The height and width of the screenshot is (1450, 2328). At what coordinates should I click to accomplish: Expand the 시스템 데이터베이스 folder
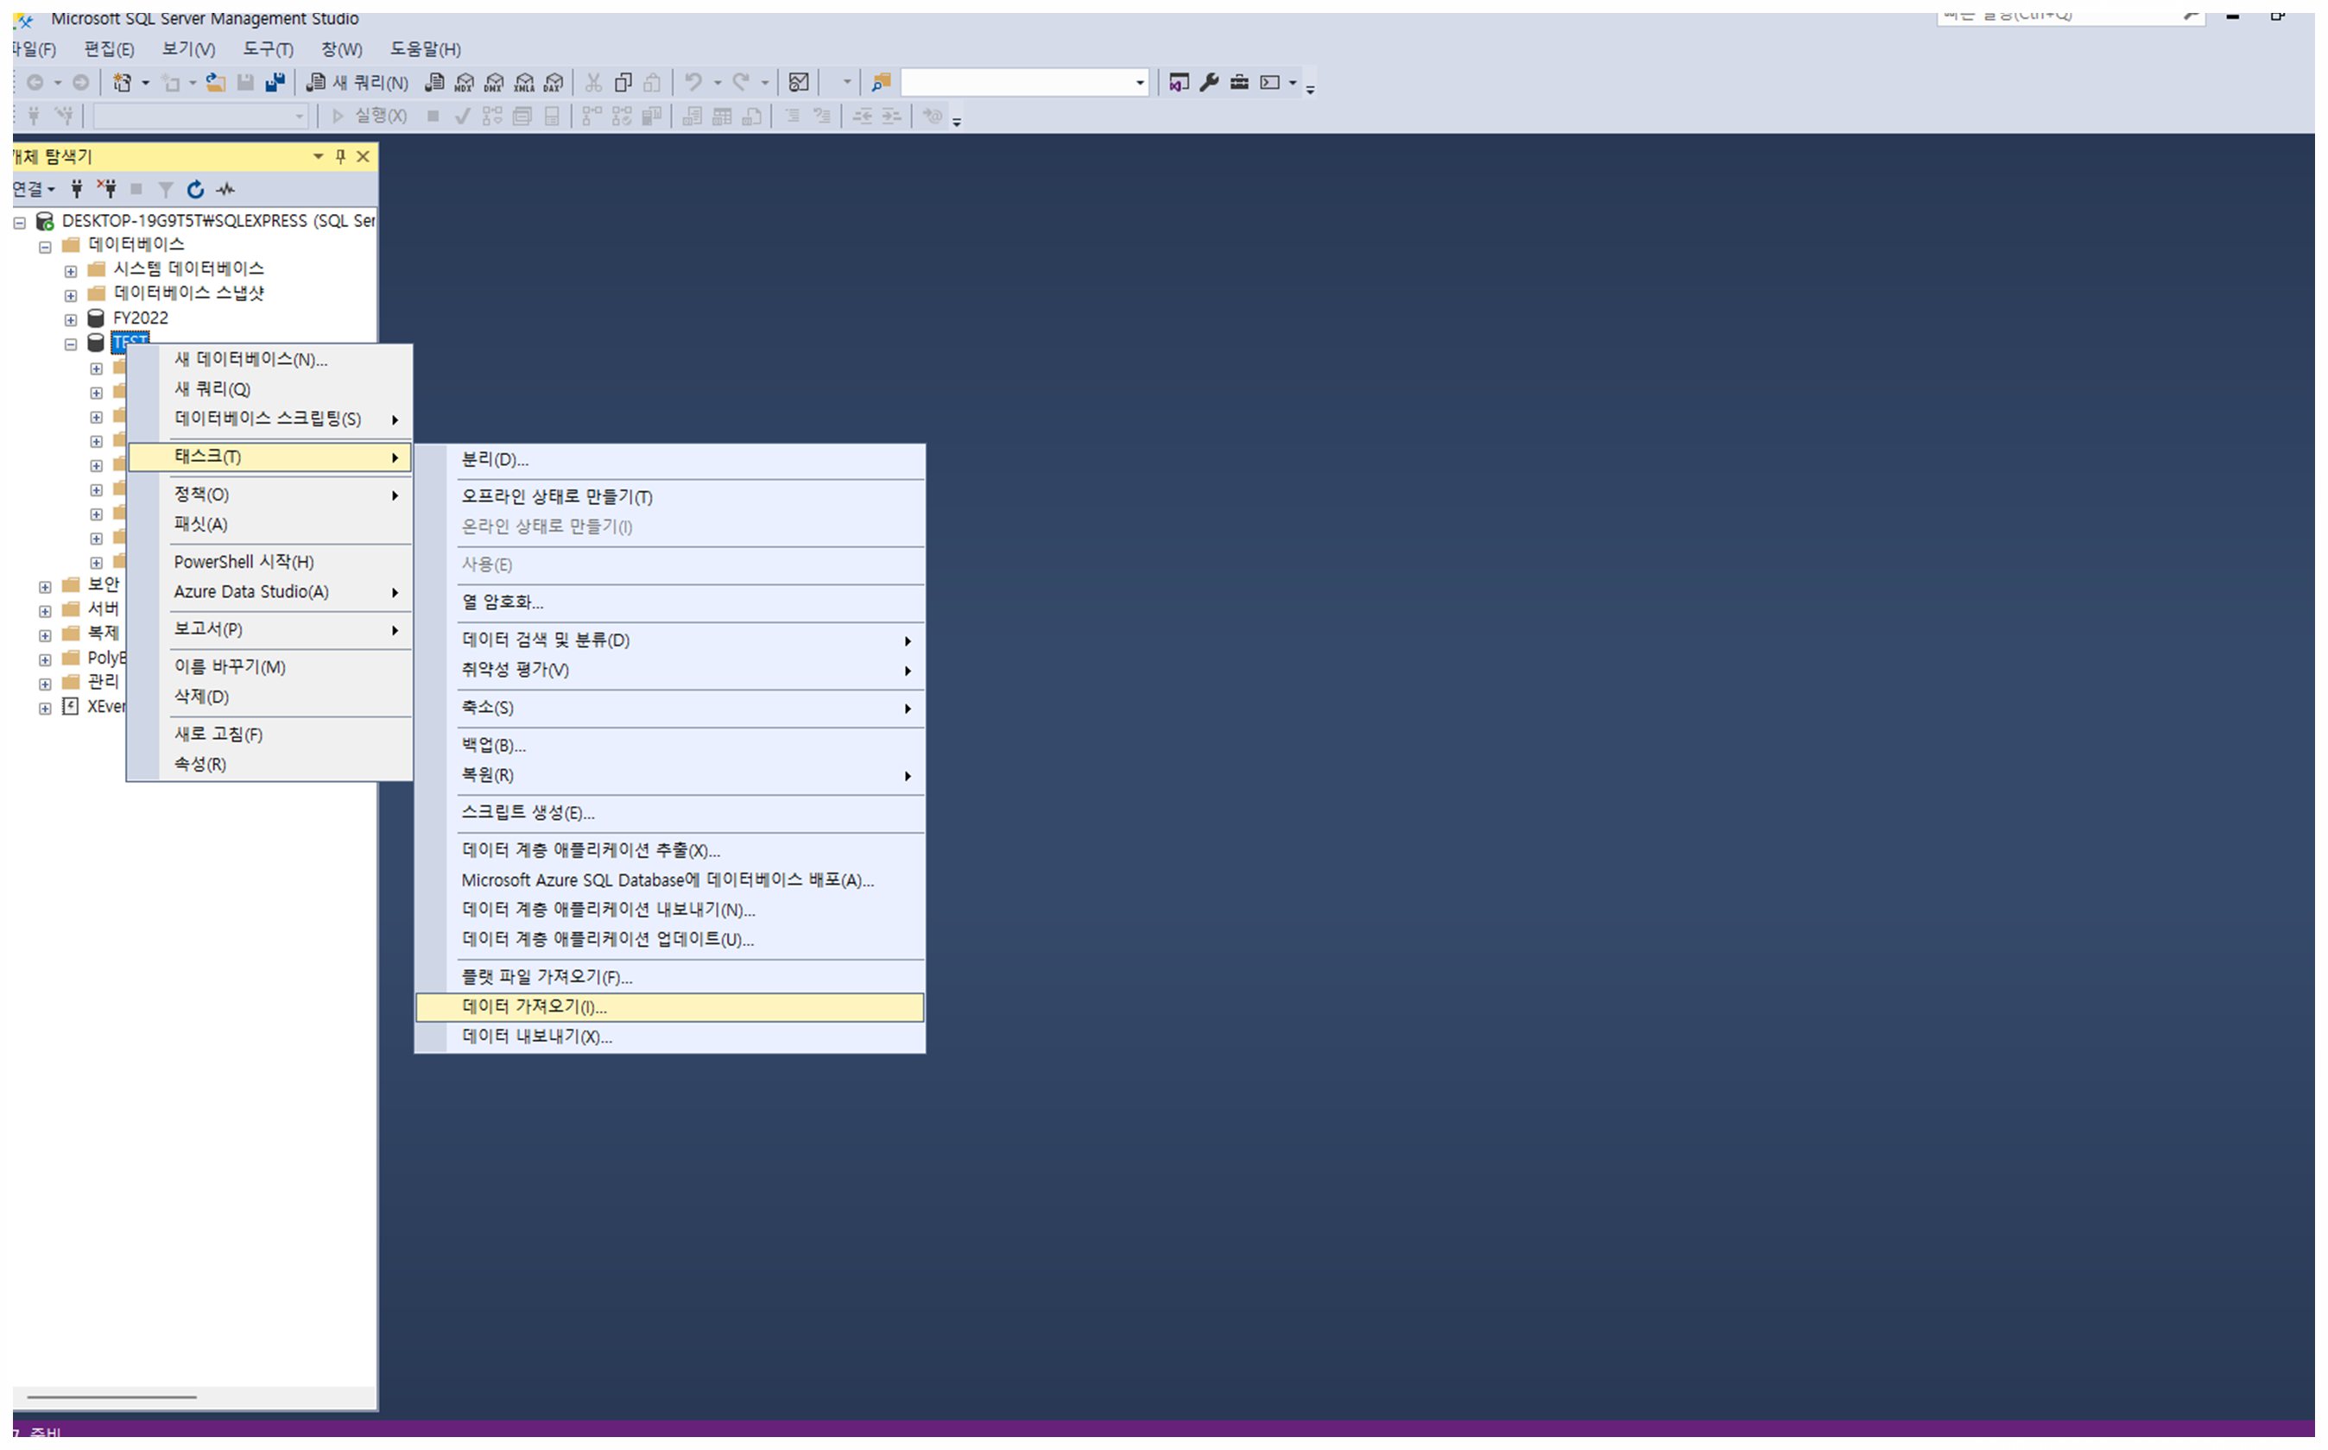pos(71,271)
